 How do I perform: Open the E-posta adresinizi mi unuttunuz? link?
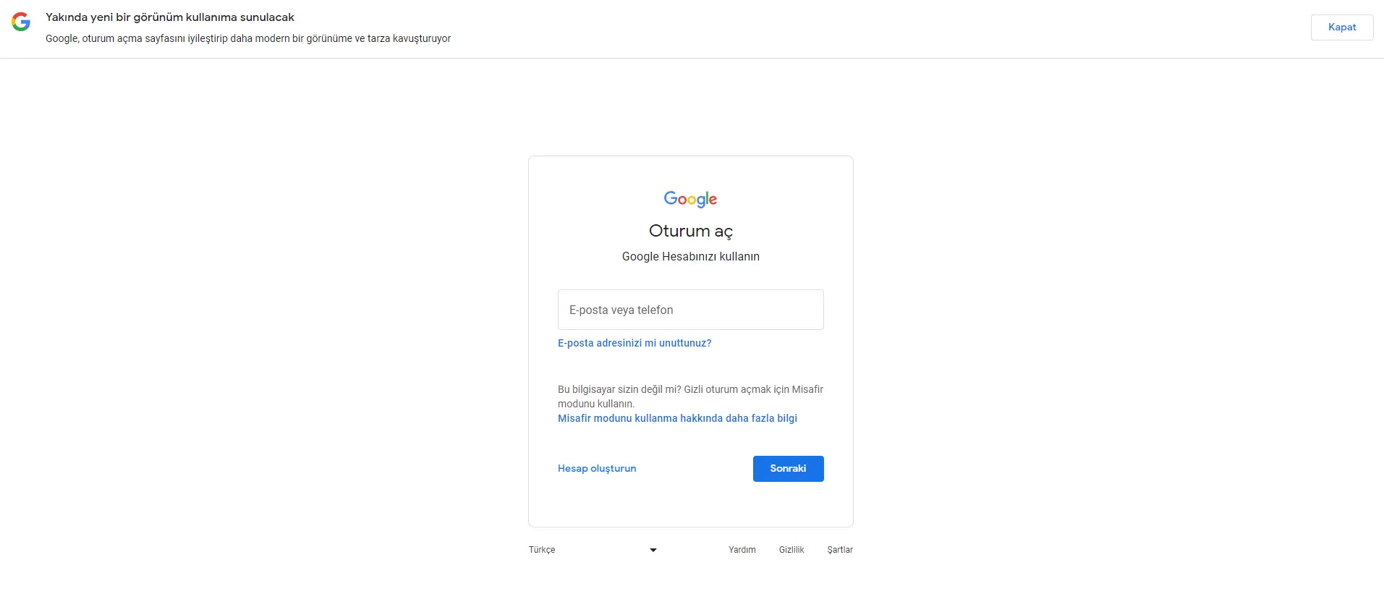click(x=634, y=343)
